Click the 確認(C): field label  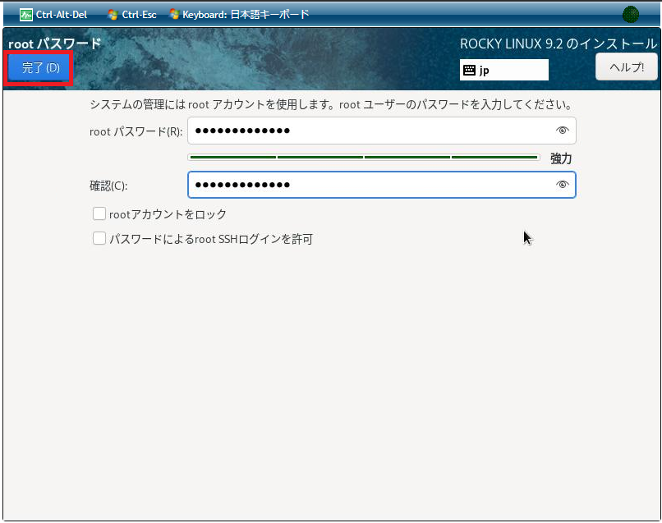[x=108, y=186]
